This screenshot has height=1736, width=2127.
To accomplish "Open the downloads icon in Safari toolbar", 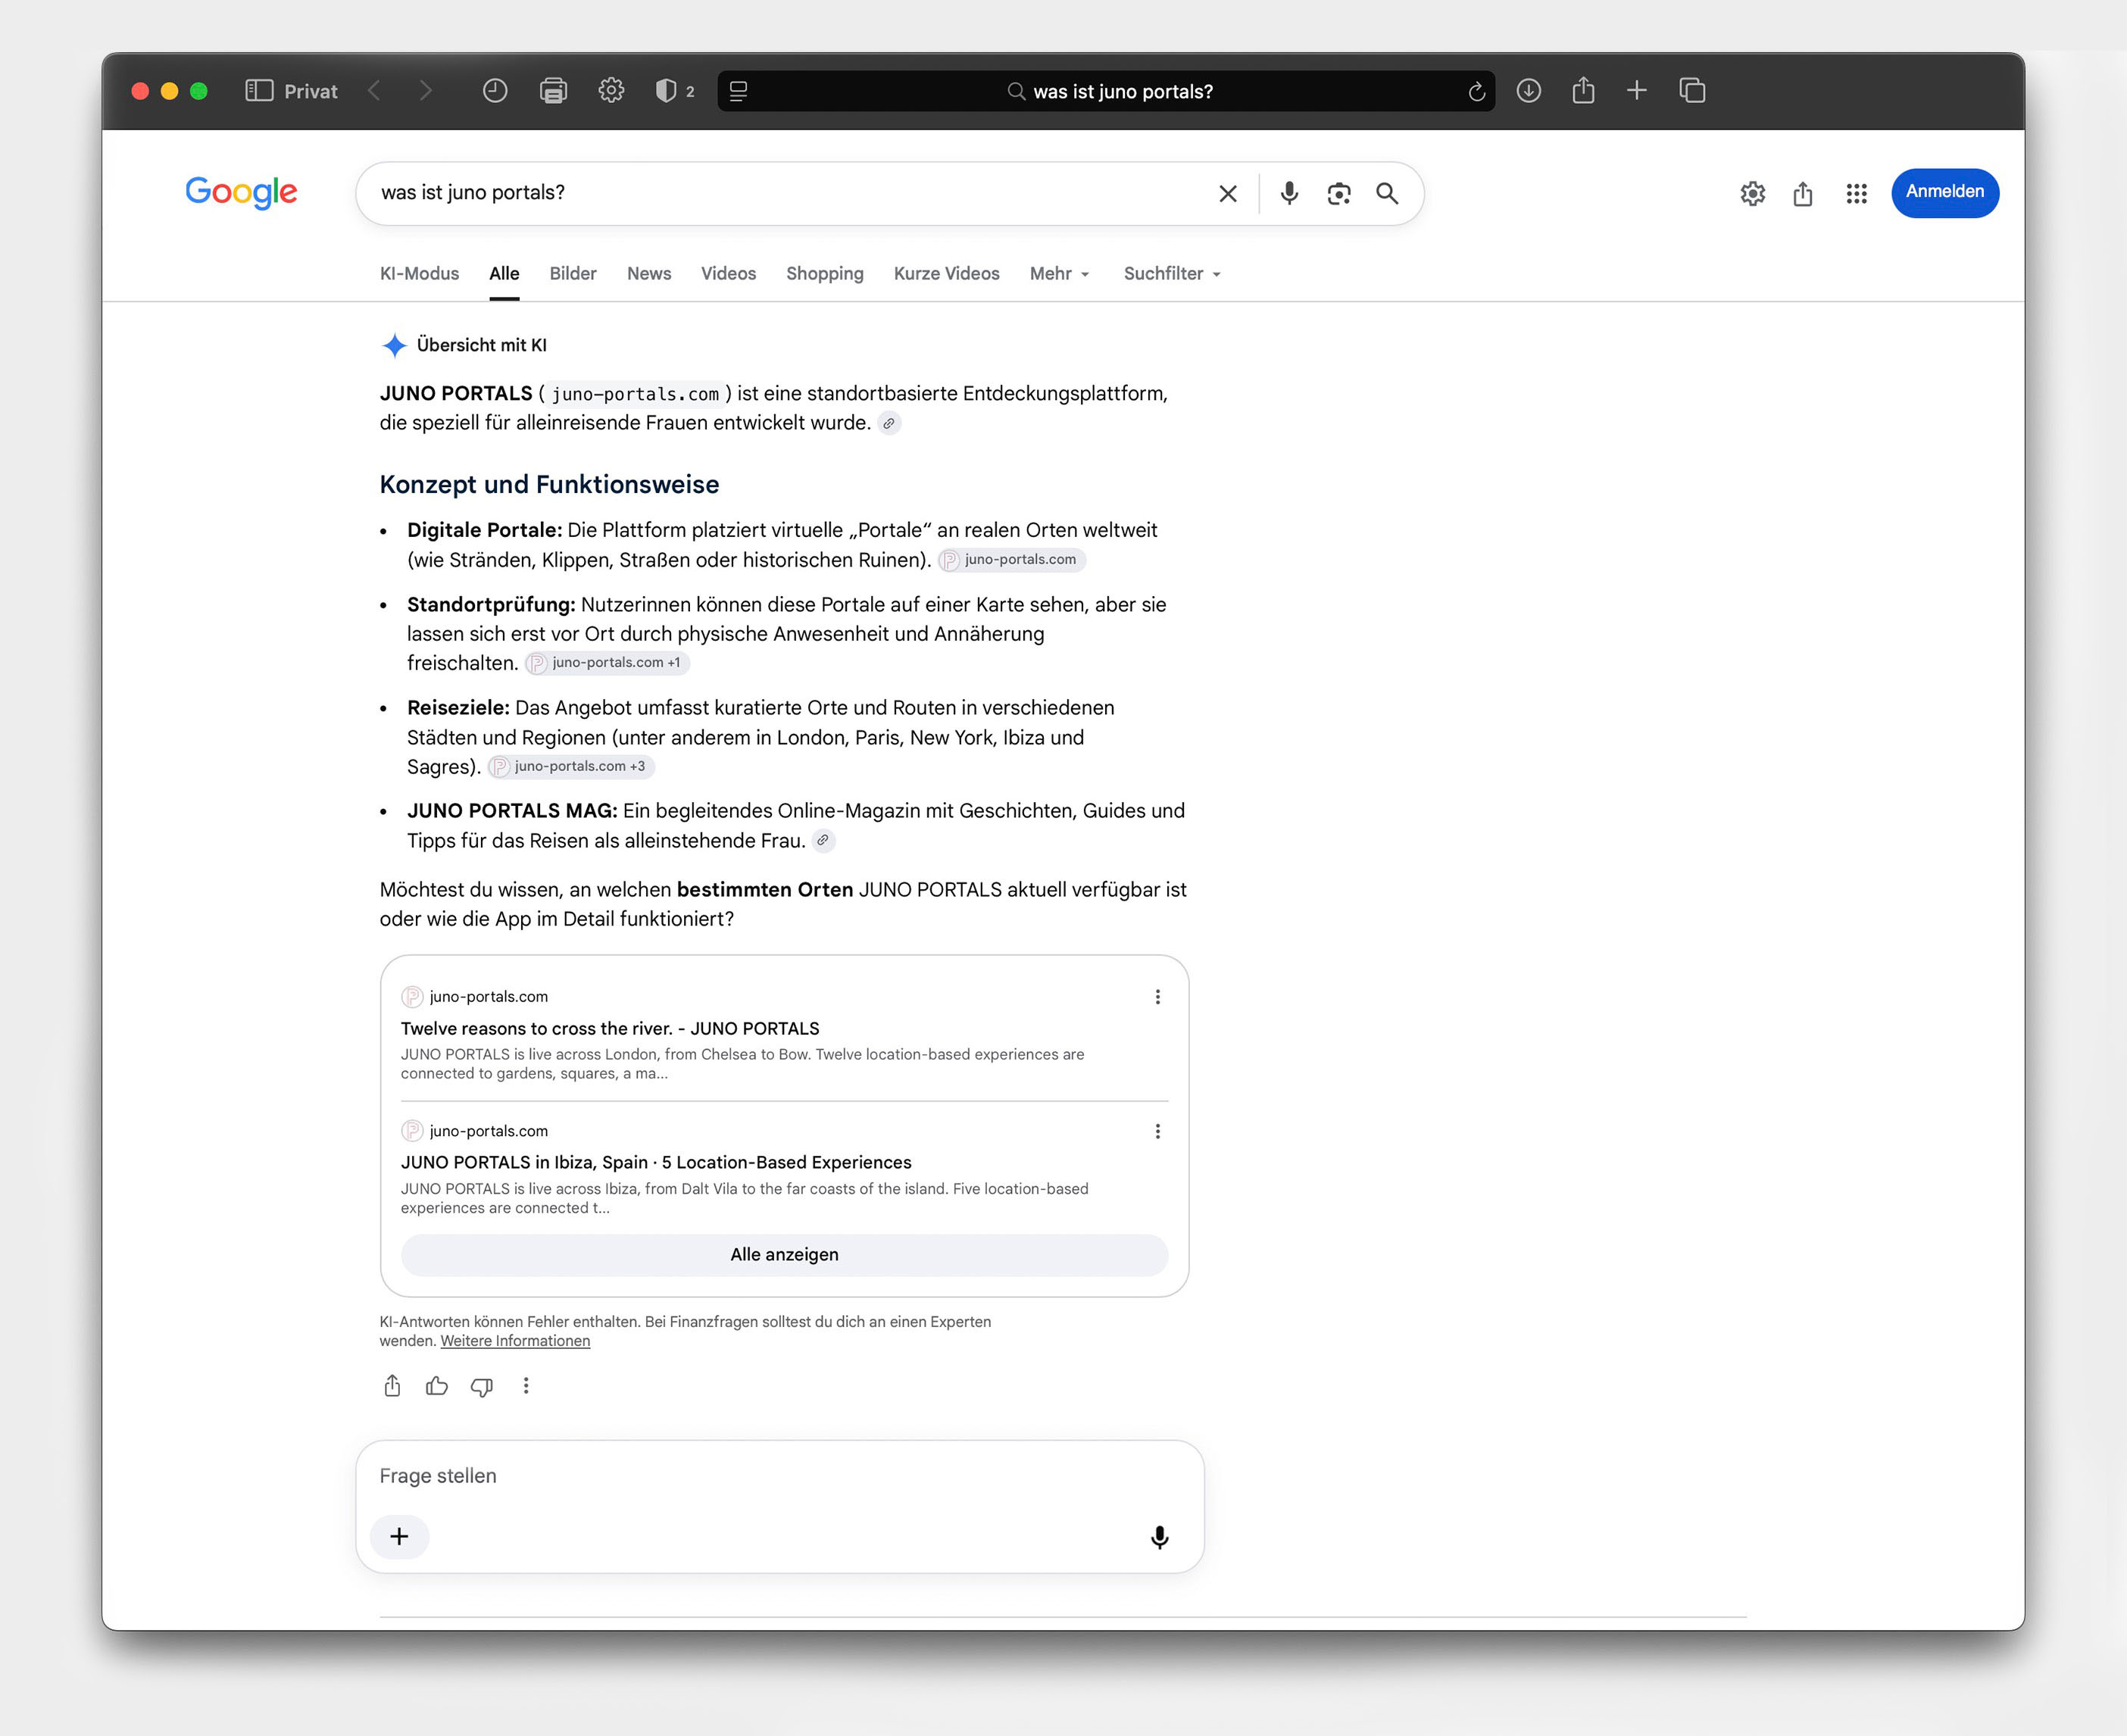I will coord(1528,91).
